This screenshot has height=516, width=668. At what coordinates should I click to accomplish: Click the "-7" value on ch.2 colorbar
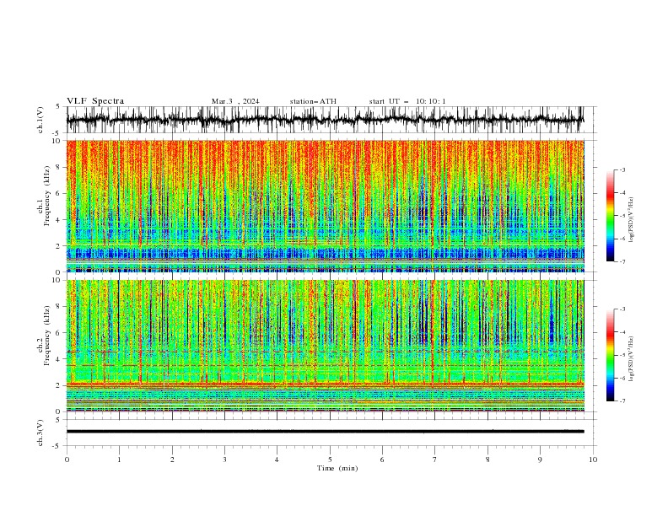[x=622, y=400]
